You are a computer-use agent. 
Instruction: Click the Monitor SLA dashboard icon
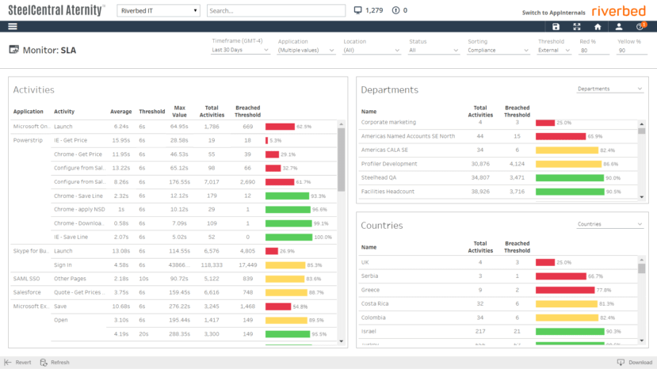(13, 50)
